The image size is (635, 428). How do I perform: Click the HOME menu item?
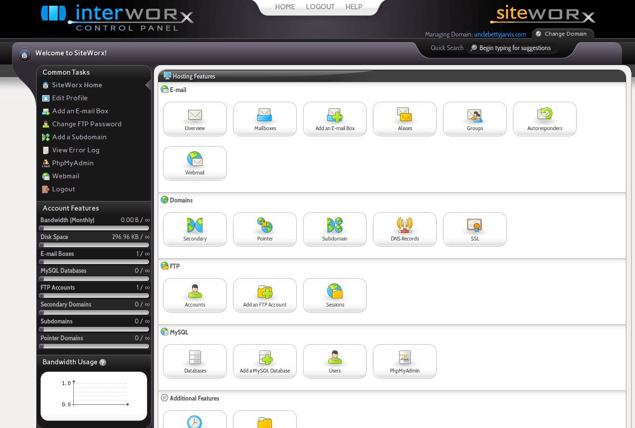285,7
